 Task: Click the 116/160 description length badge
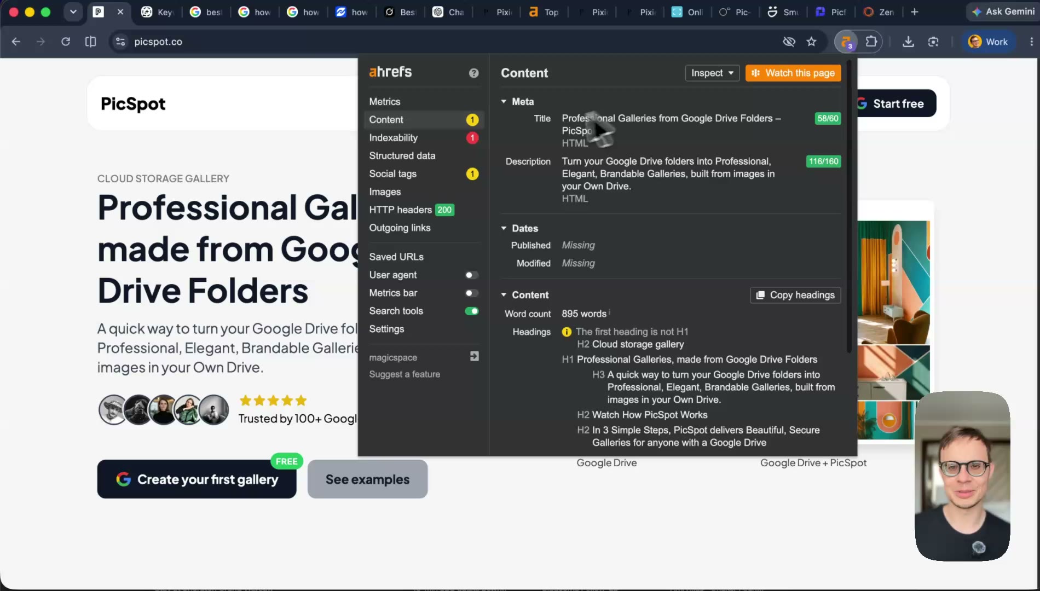coord(824,161)
